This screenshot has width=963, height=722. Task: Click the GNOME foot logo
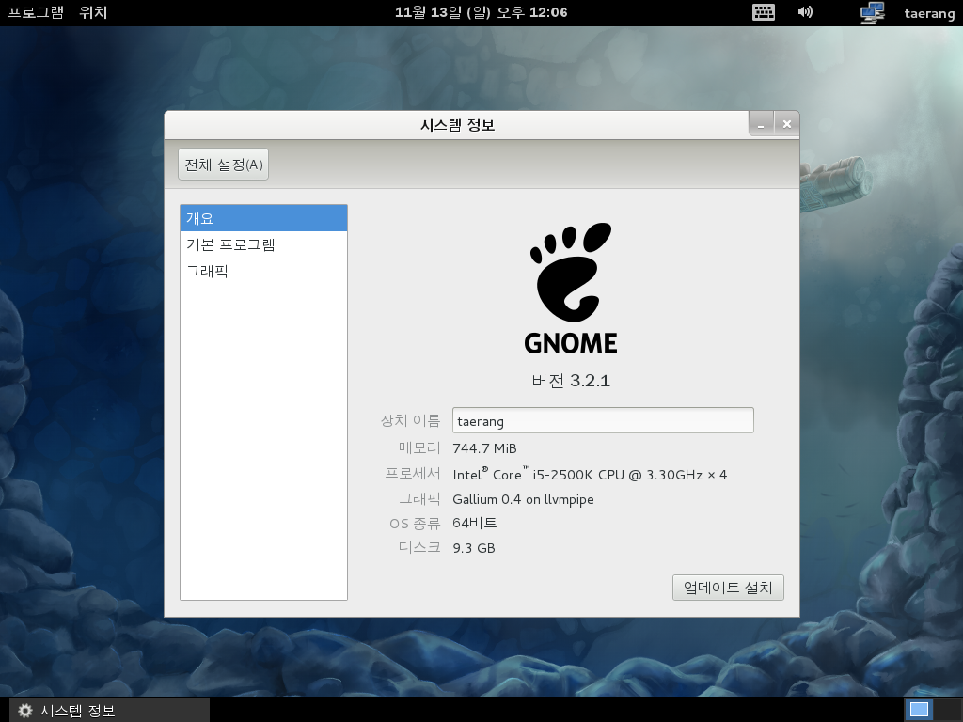pyautogui.click(x=571, y=288)
